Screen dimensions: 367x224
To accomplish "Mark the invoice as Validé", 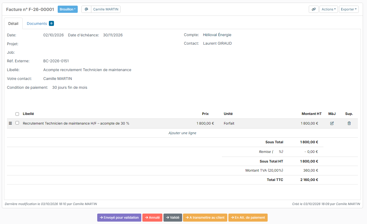I will 173,218.
